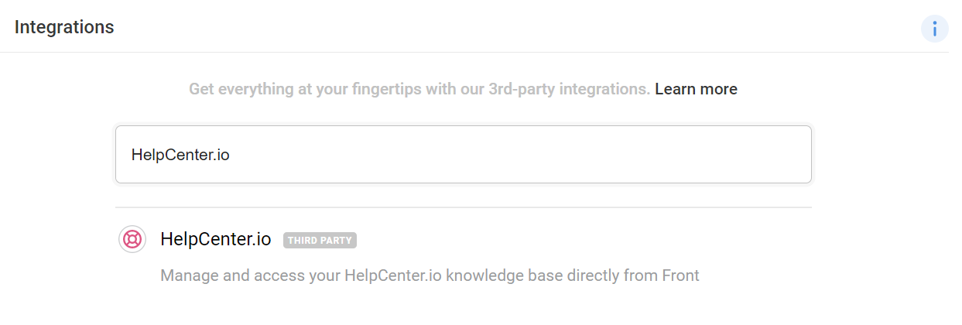Click the 3rd-party integrations tagline text
962x325 pixels.
coord(419,89)
